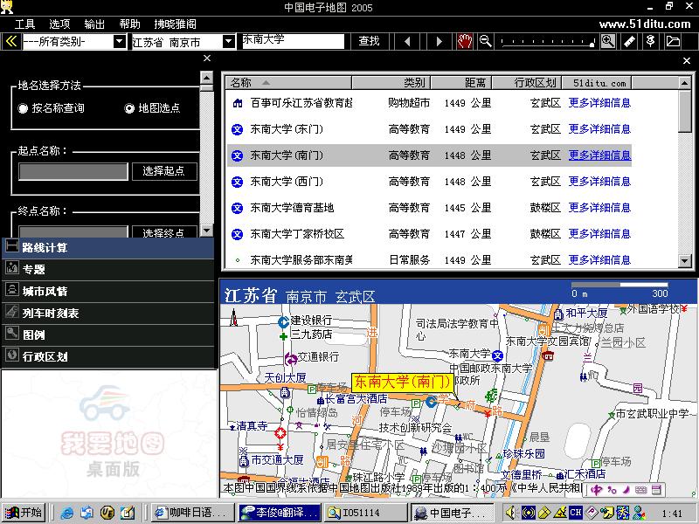The width and height of the screenshot is (699, 524).
Task: Open 更多详细信息 link for 东南大学(南门)
Action: pyautogui.click(x=599, y=155)
